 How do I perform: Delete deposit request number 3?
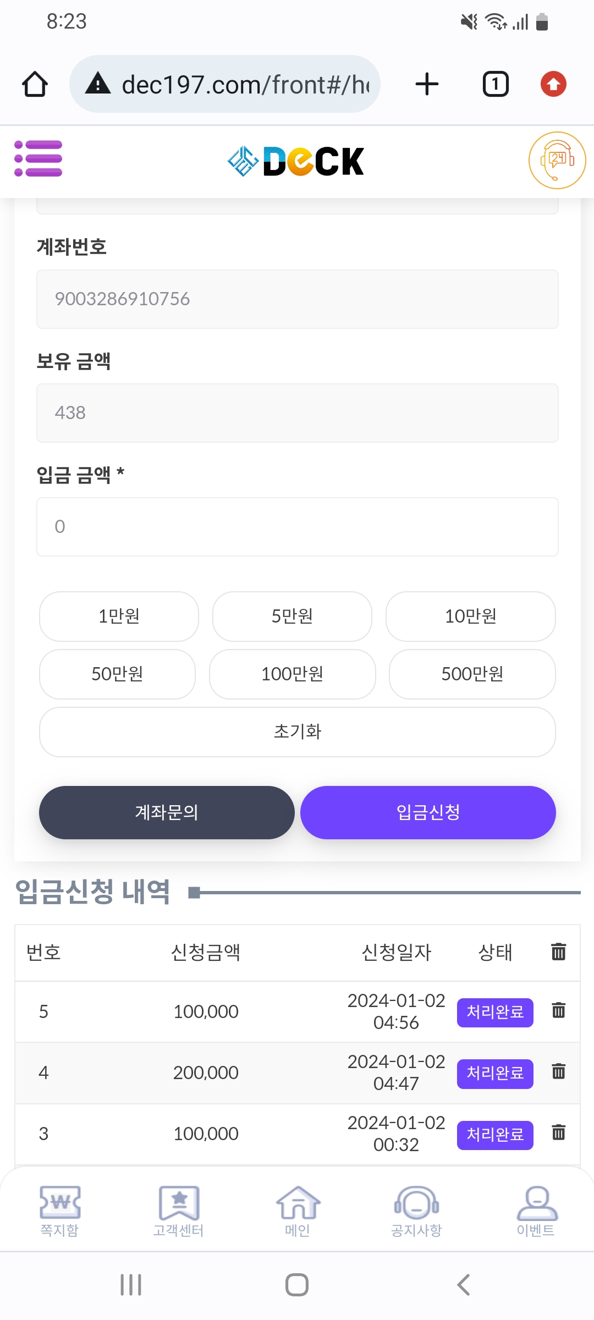point(558,1132)
